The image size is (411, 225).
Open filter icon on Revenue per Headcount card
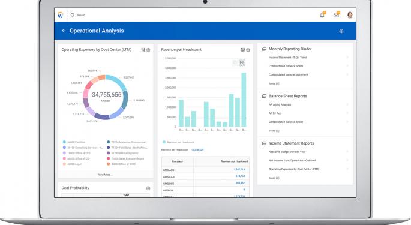pos(243,50)
